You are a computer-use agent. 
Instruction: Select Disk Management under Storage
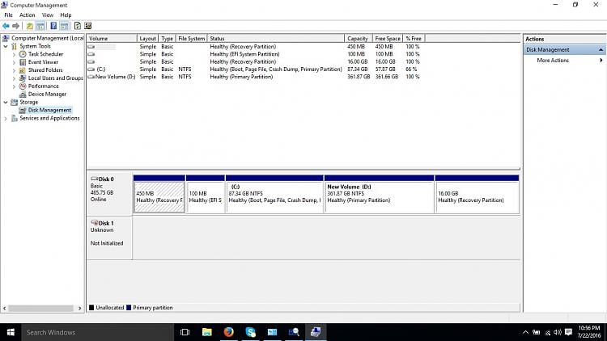click(x=49, y=110)
